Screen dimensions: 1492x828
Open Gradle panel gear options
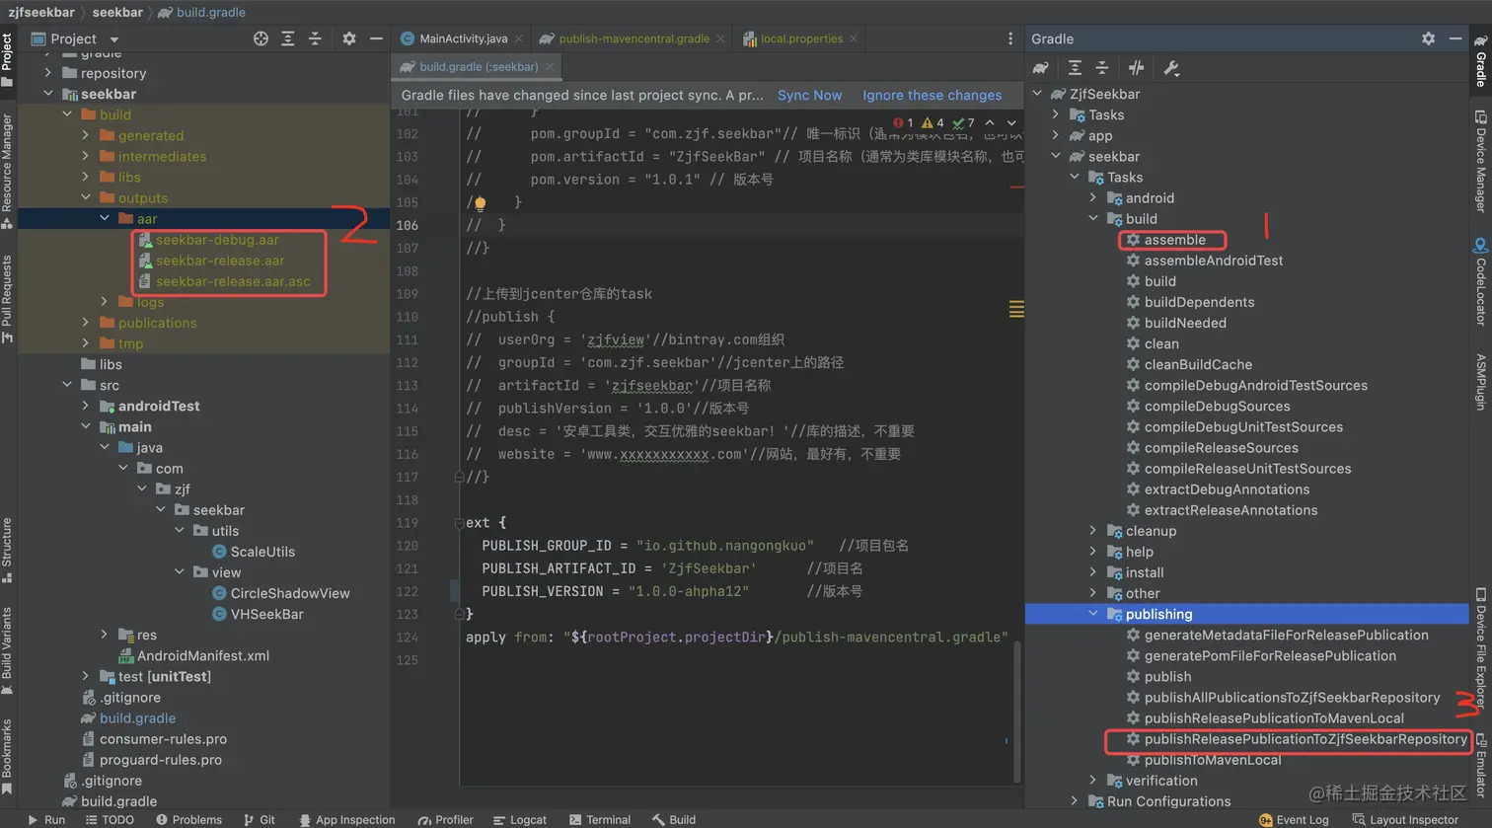tap(1428, 38)
